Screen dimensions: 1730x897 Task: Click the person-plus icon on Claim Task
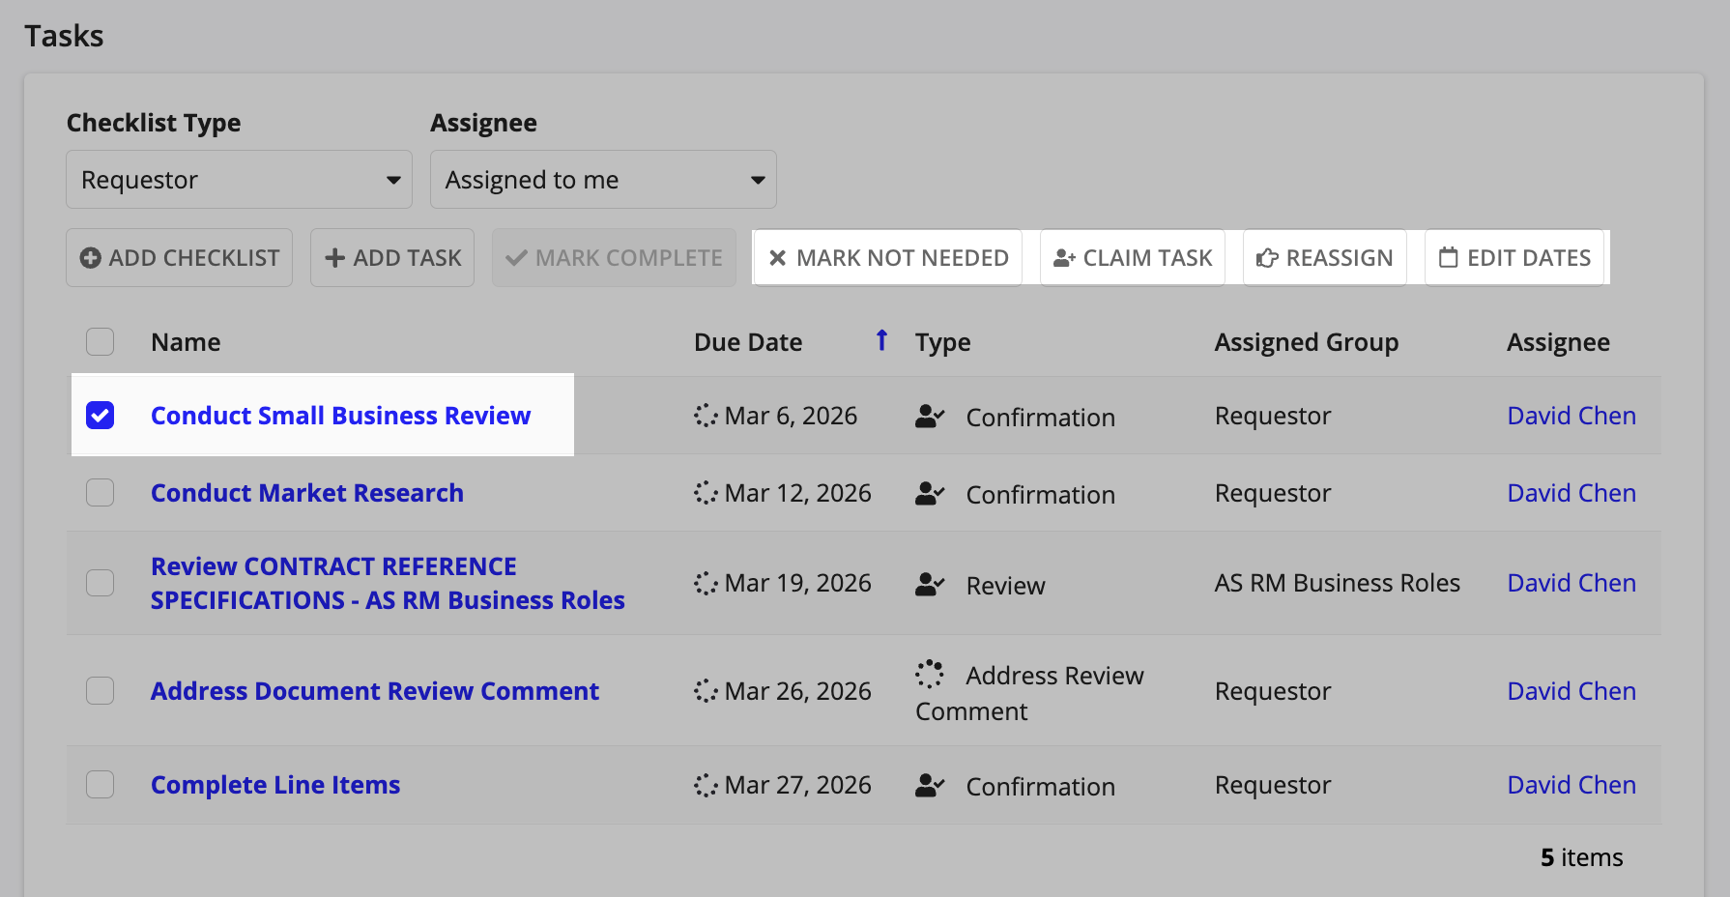(1064, 258)
